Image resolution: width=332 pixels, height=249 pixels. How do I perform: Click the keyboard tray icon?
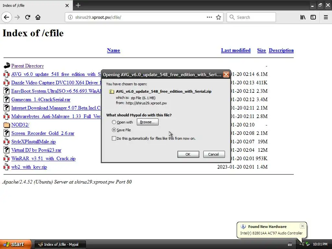[290, 244]
